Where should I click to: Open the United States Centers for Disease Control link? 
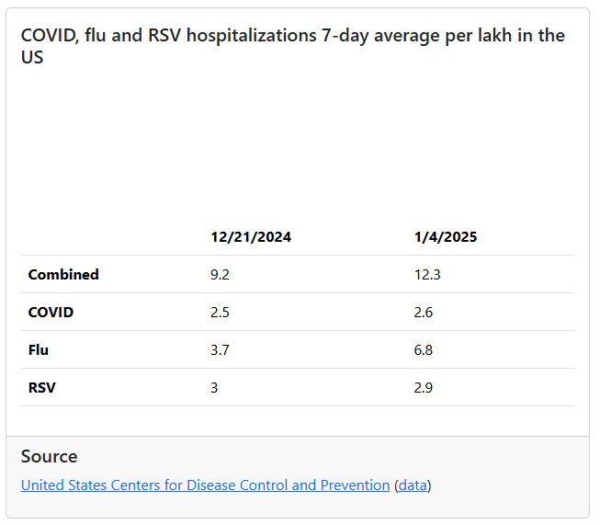[x=205, y=485]
